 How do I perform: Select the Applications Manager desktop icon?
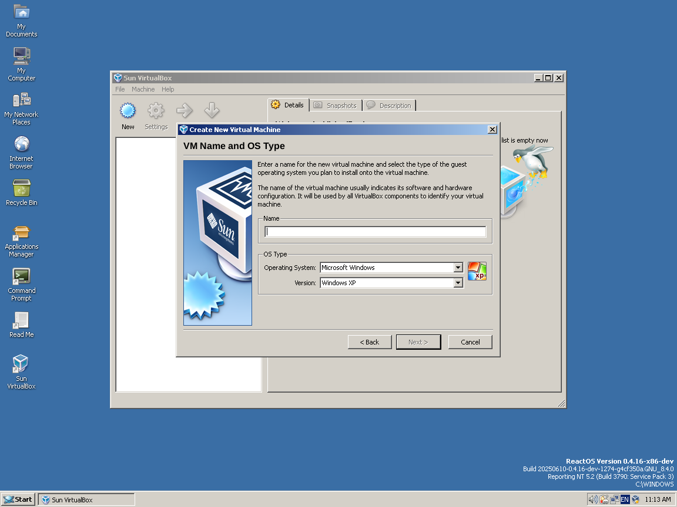coord(22,241)
